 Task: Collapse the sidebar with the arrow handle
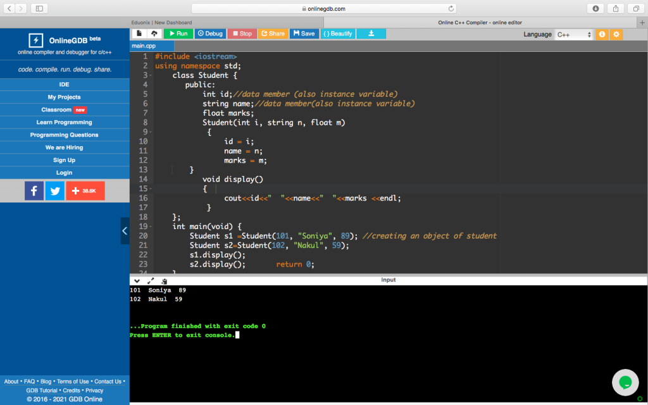click(x=125, y=230)
